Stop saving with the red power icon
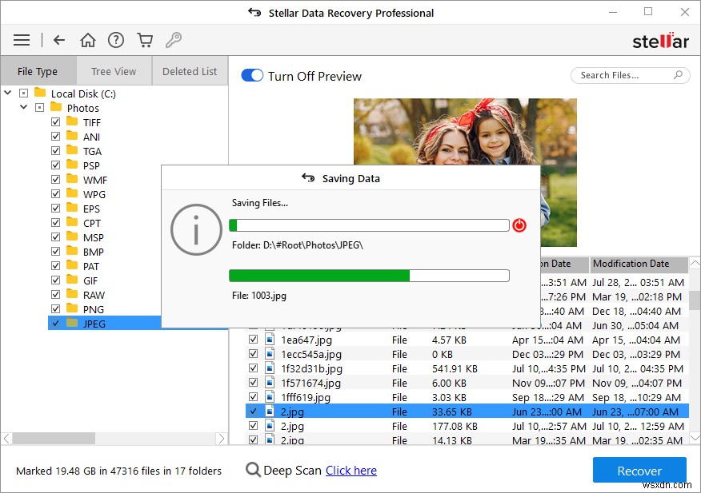Viewport: 701px width, 493px height. pyautogui.click(x=519, y=225)
